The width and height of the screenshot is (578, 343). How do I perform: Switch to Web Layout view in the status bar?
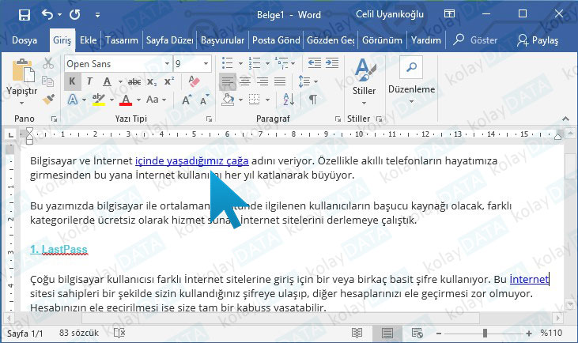417,334
